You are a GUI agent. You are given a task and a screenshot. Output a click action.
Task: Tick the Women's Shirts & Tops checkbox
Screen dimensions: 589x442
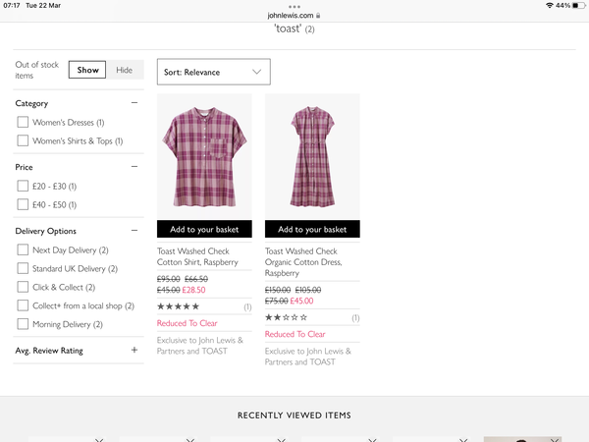23,140
